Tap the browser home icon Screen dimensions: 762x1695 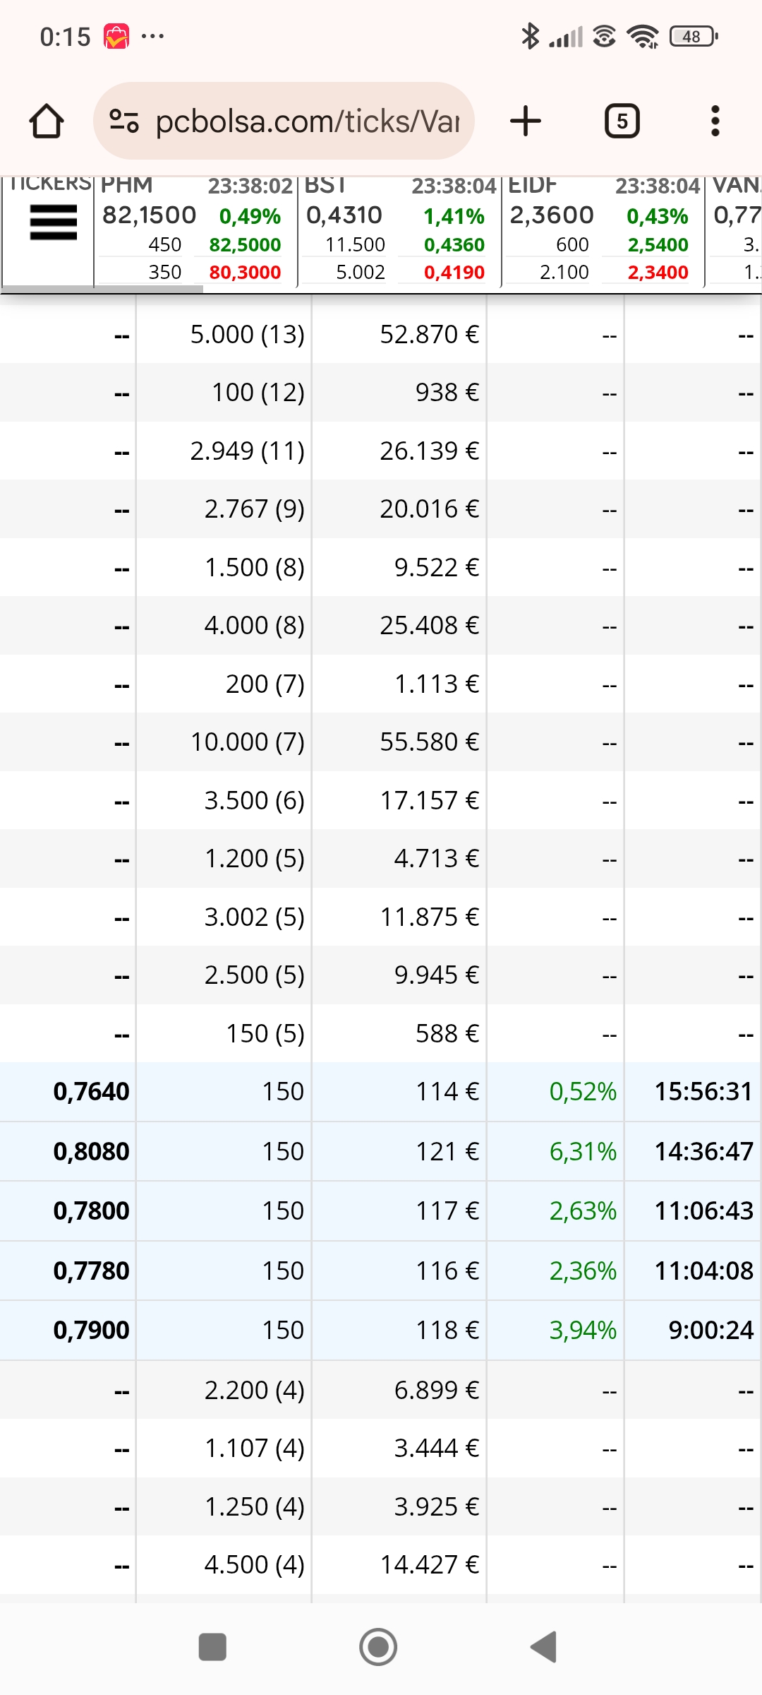click(x=47, y=121)
